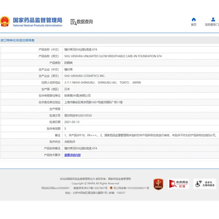This screenshot has width=219, height=219.
Task: Click the 京公网安备11010202008311号 link
Action: tap(131, 188)
